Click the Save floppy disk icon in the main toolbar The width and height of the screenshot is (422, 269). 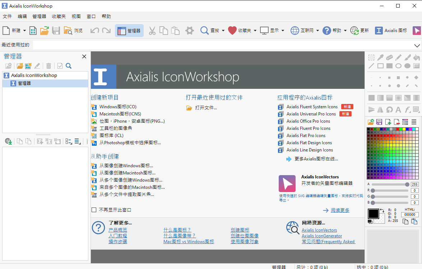click(56, 31)
